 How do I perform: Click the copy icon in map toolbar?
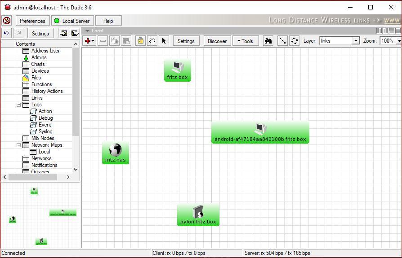pos(114,41)
